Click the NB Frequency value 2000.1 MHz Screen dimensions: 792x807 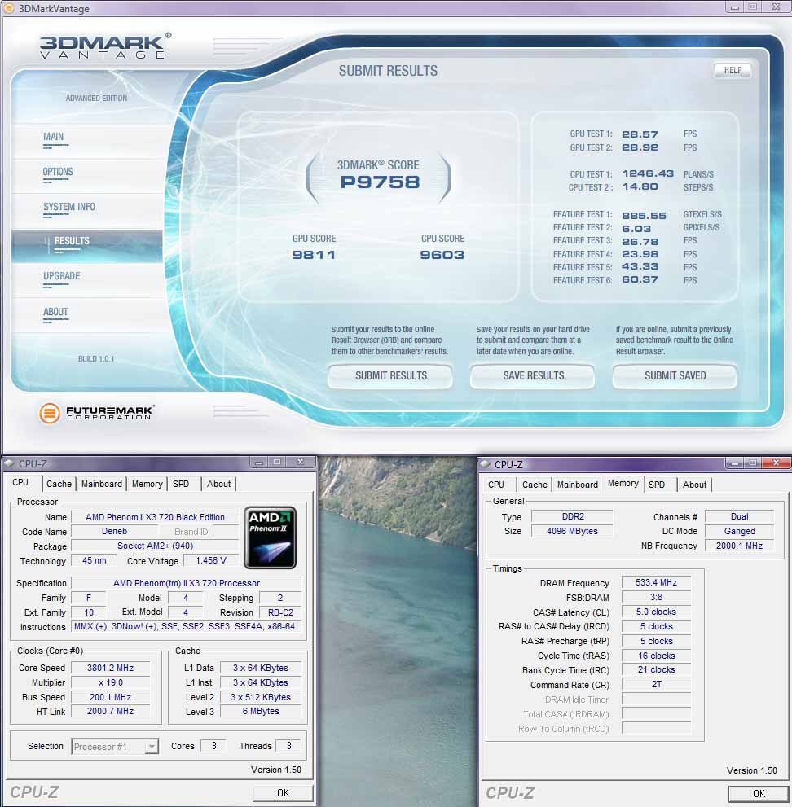tap(740, 546)
